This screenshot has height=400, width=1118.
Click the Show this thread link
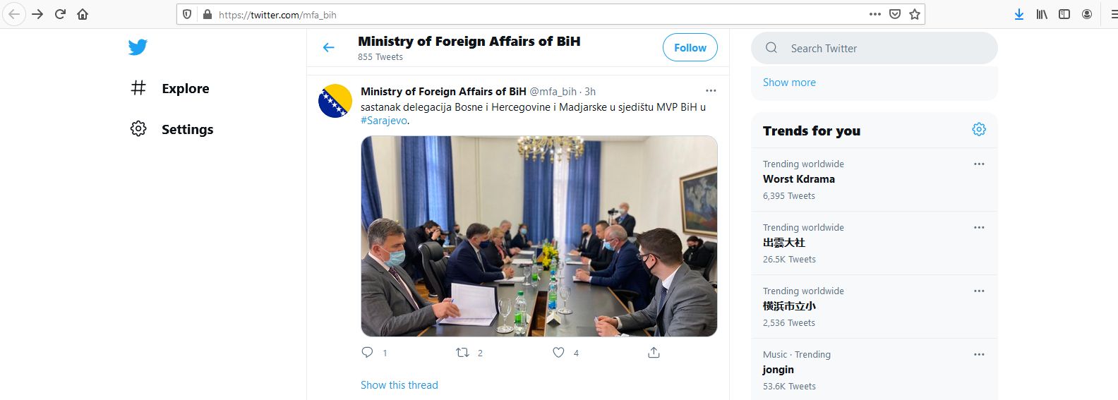[x=399, y=384]
